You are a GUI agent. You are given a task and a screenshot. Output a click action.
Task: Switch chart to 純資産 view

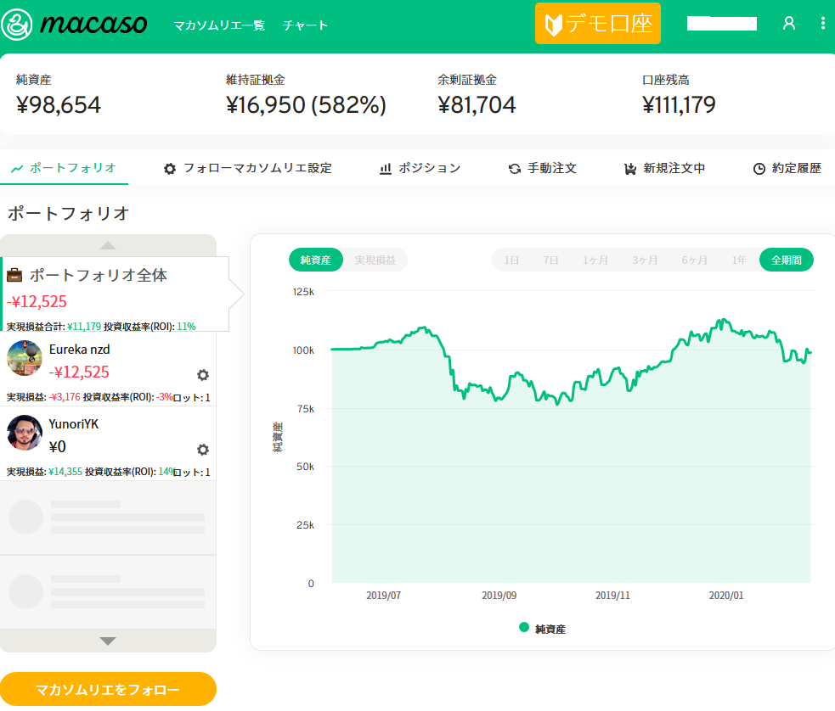315,260
